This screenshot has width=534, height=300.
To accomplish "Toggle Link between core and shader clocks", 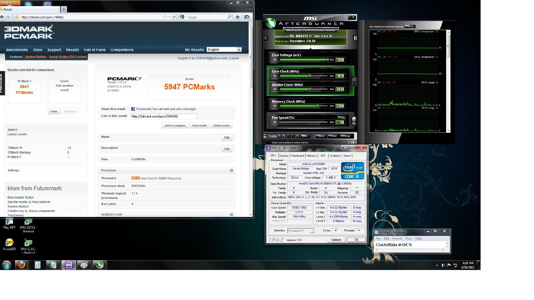I will pyautogui.click(x=354, y=81).
